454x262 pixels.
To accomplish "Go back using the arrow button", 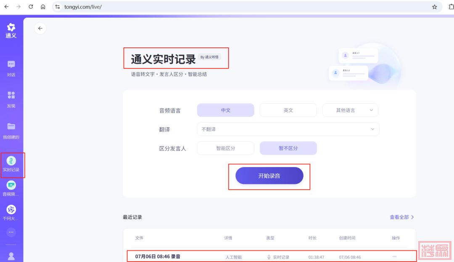I will click(x=40, y=29).
